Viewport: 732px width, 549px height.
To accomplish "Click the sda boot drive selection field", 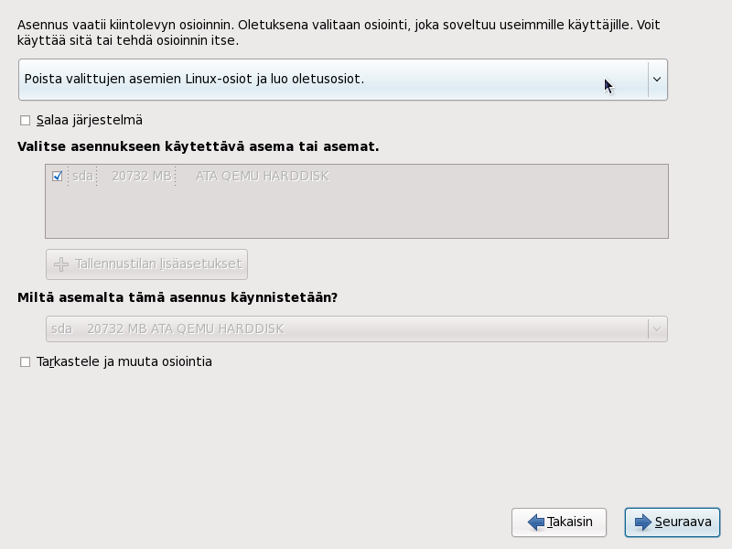I will (348, 328).
